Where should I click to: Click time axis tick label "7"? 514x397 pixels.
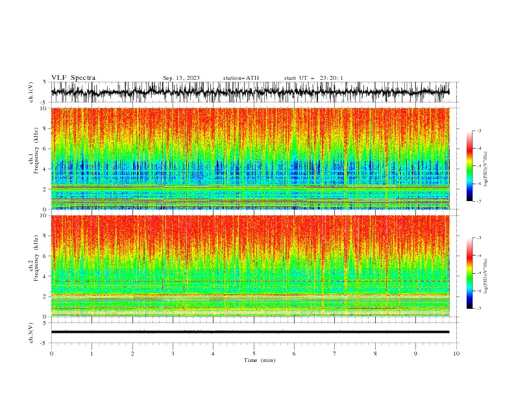[x=335, y=354]
